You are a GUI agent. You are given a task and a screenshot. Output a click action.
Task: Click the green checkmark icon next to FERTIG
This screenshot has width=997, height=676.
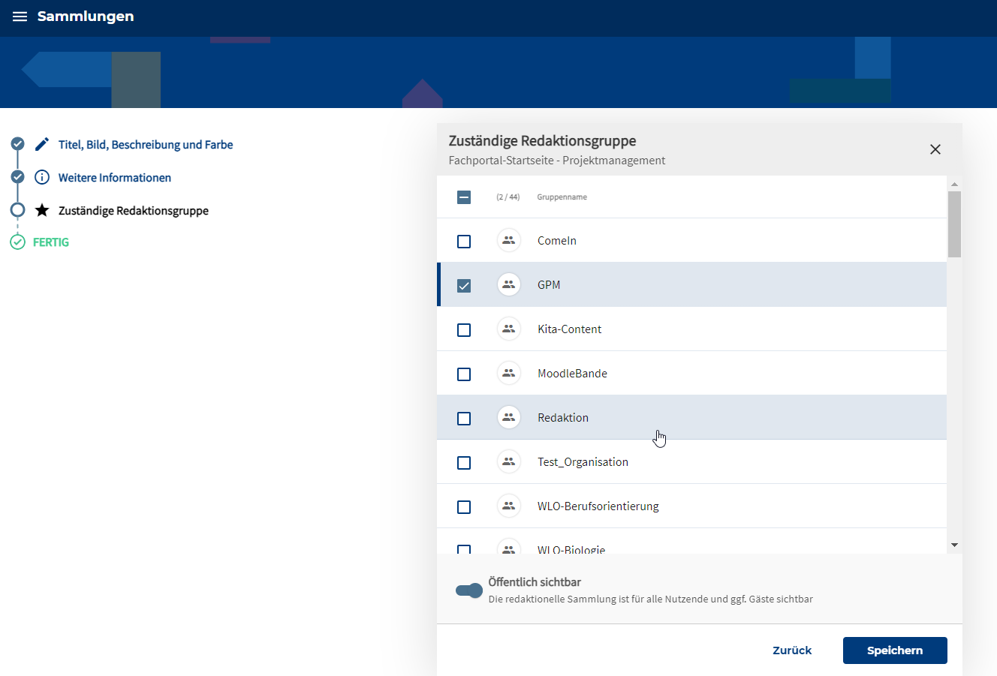tap(17, 242)
